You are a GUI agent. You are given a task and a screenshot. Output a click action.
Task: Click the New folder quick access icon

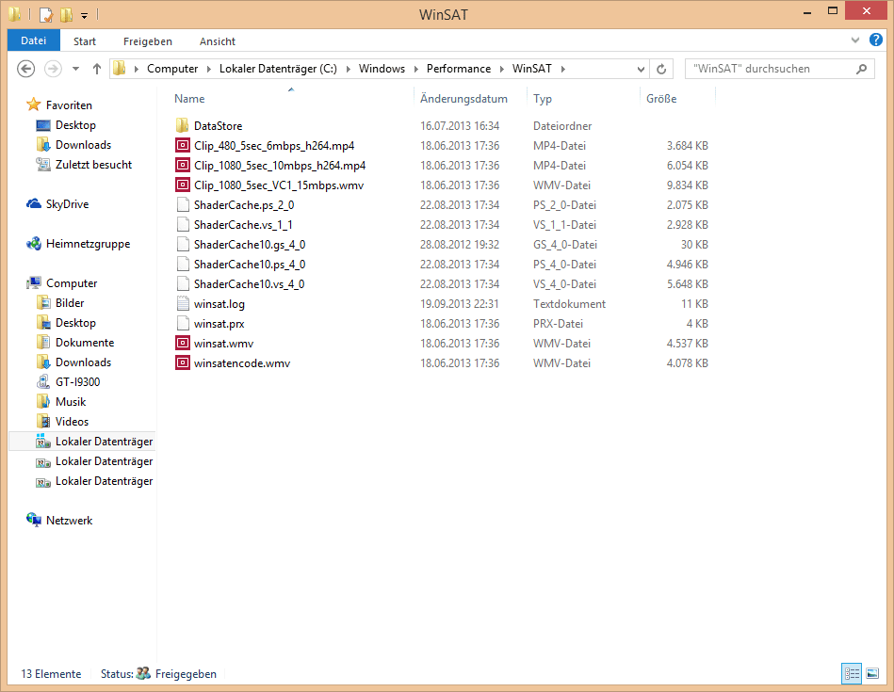67,14
